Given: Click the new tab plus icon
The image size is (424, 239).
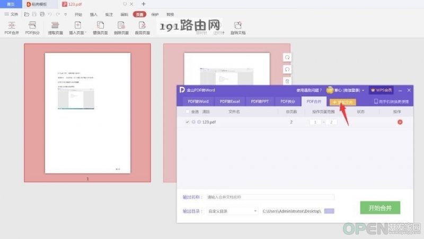Looking at the screenshot, I should [x=144, y=4].
